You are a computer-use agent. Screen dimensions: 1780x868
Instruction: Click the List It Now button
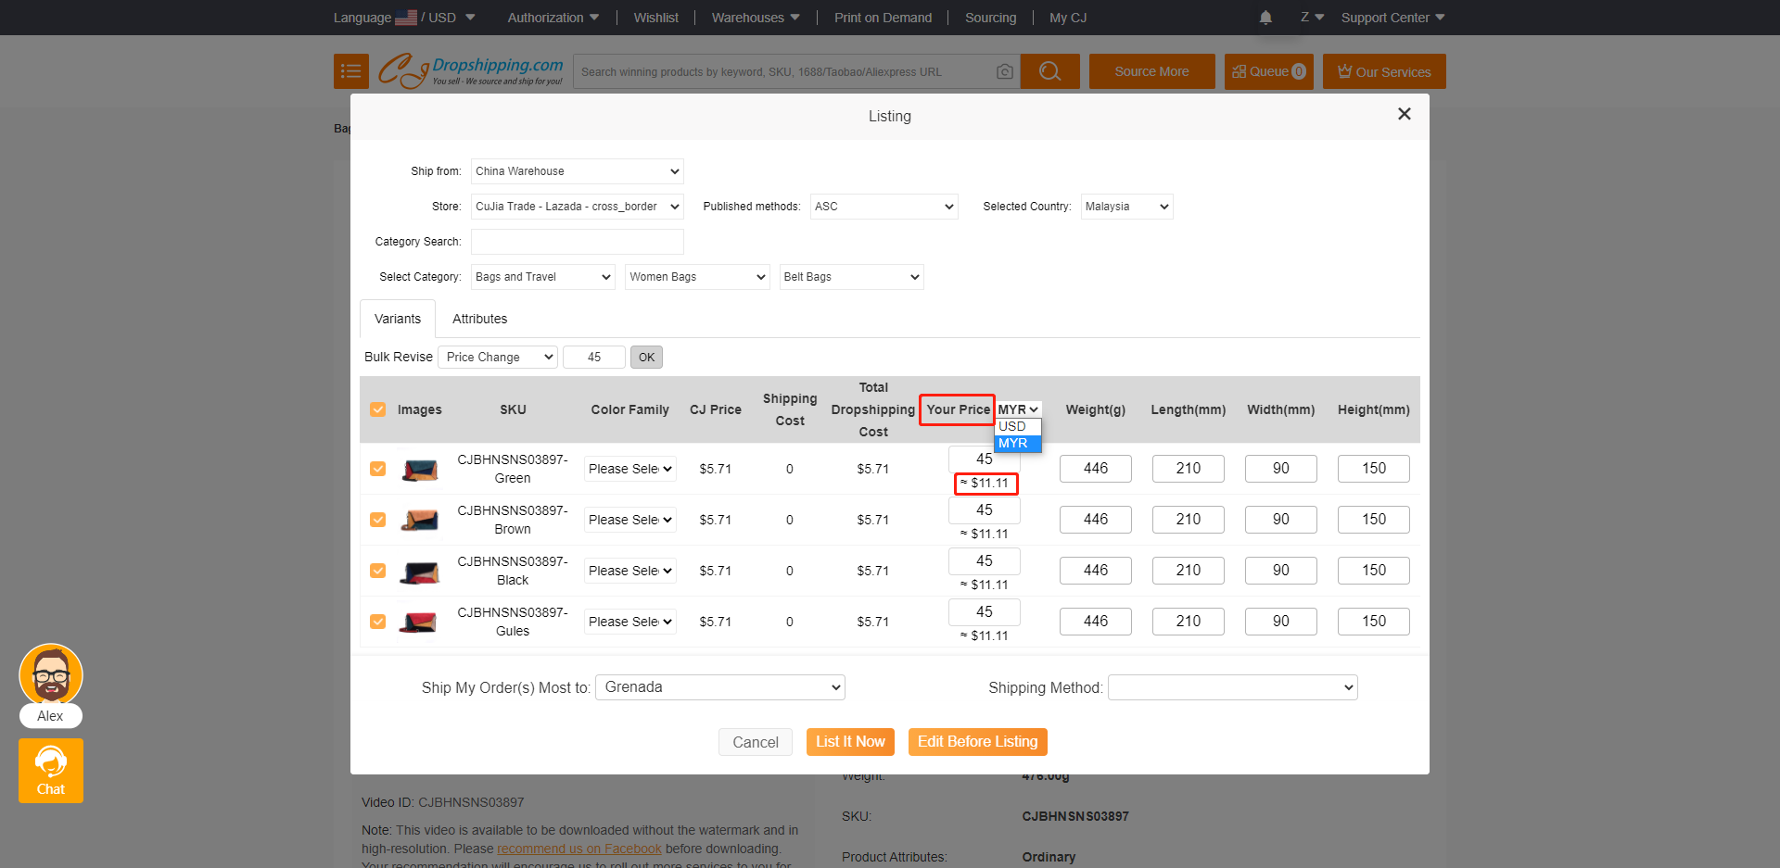[x=850, y=741]
